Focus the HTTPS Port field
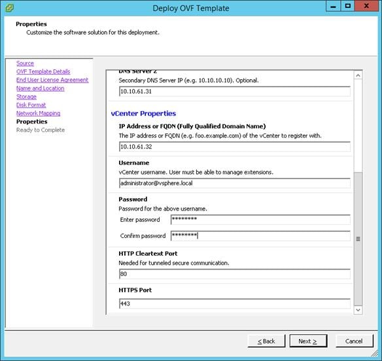382x361 pixels. pos(235,303)
